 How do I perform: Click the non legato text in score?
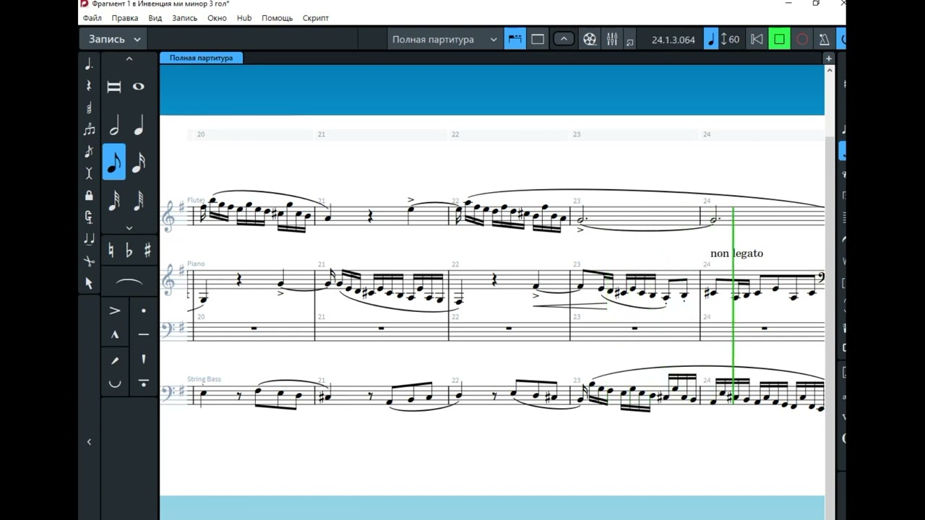(736, 253)
